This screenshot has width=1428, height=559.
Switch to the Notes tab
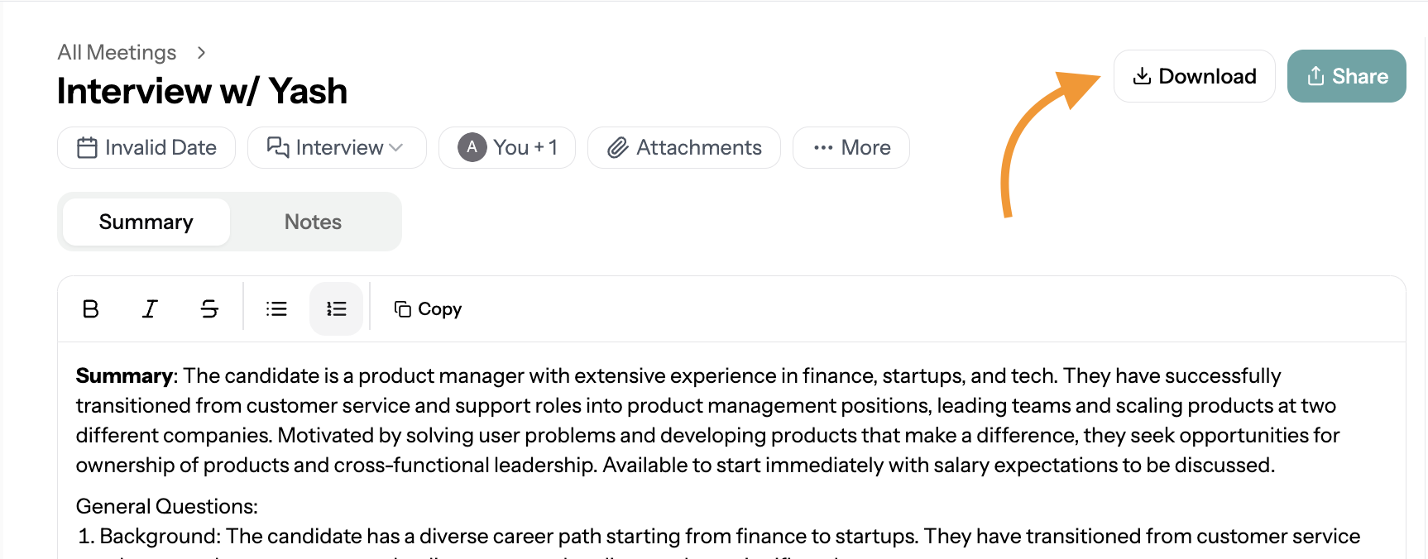pos(313,222)
